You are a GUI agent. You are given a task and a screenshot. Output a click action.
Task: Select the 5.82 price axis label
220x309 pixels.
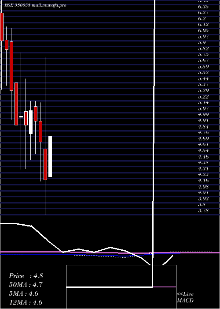203,49
